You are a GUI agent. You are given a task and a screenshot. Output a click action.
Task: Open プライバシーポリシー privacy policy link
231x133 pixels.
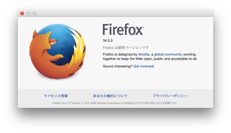[x=170, y=96]
